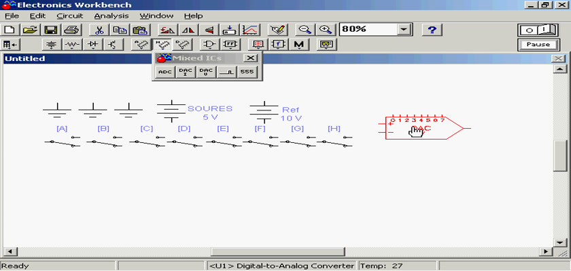
Task: Open an existing circuit file
Action: click(x=31, y=29)
